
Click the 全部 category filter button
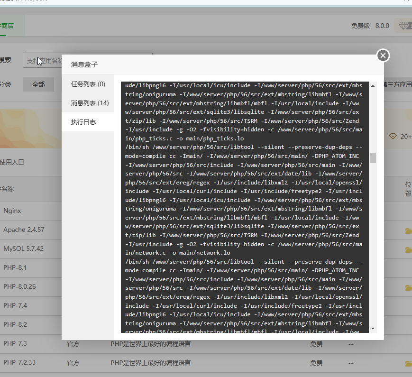pyautogui.click(x=38, y=84)
